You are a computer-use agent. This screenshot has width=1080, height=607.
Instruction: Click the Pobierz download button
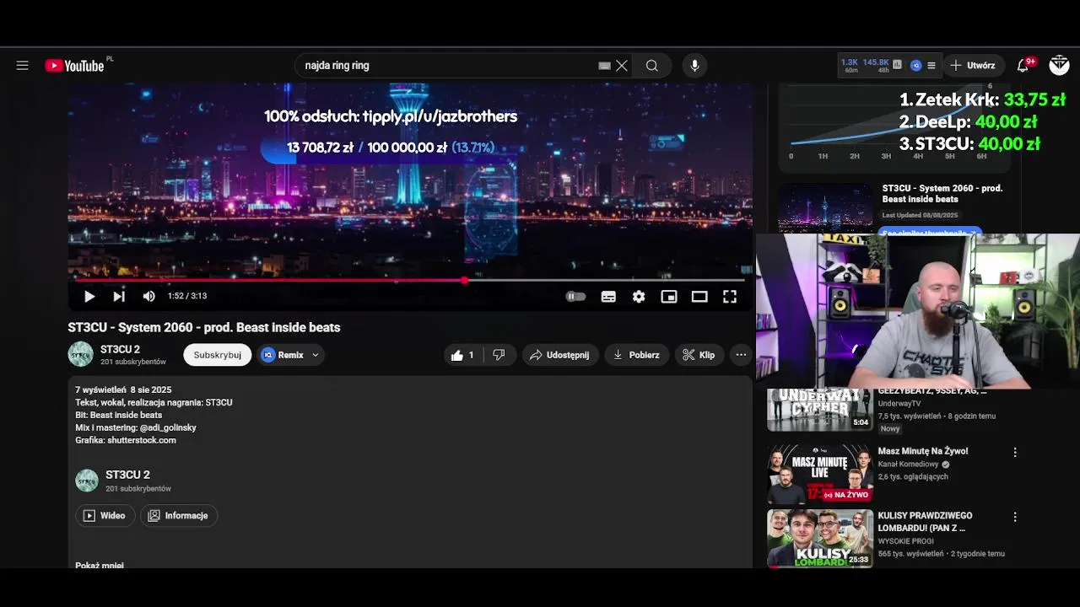pyautogui.click(x=636, y=355)
